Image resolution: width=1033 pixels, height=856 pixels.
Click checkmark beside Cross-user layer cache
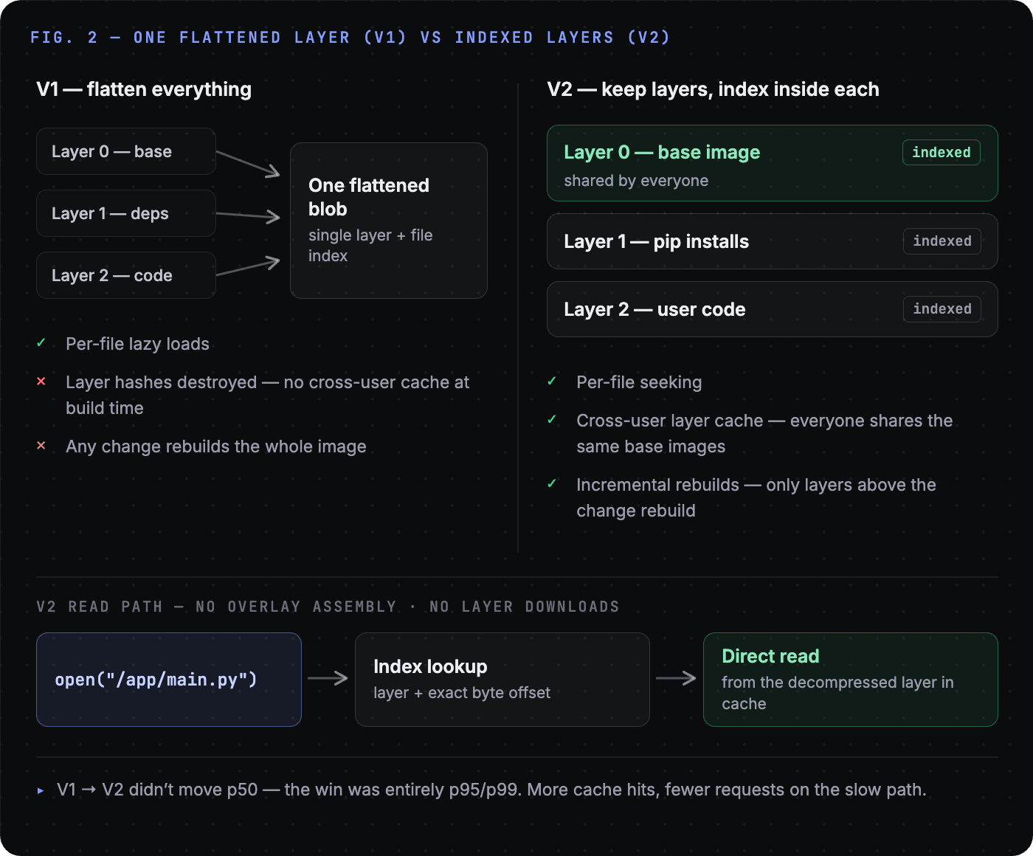coord(552,420)
